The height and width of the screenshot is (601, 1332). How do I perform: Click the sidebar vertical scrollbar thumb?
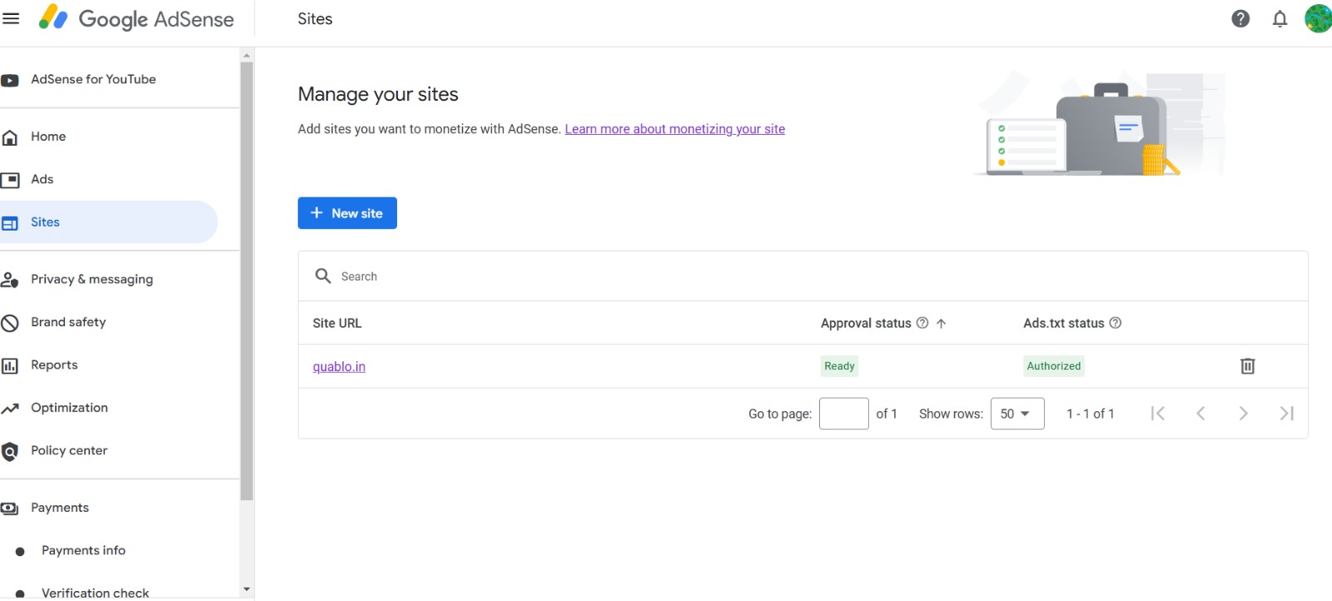click(x=246, y=281)
